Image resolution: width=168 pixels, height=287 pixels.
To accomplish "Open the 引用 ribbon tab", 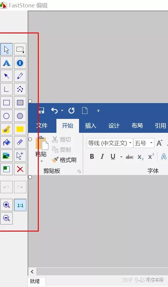I will [x=161, y=126].
